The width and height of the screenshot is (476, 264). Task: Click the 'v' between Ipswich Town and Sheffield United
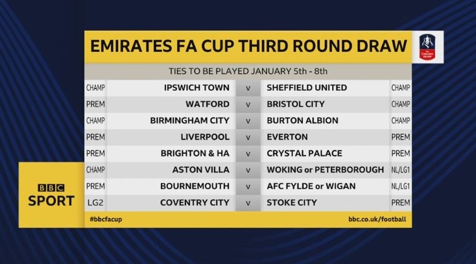[x=247, y=88]
